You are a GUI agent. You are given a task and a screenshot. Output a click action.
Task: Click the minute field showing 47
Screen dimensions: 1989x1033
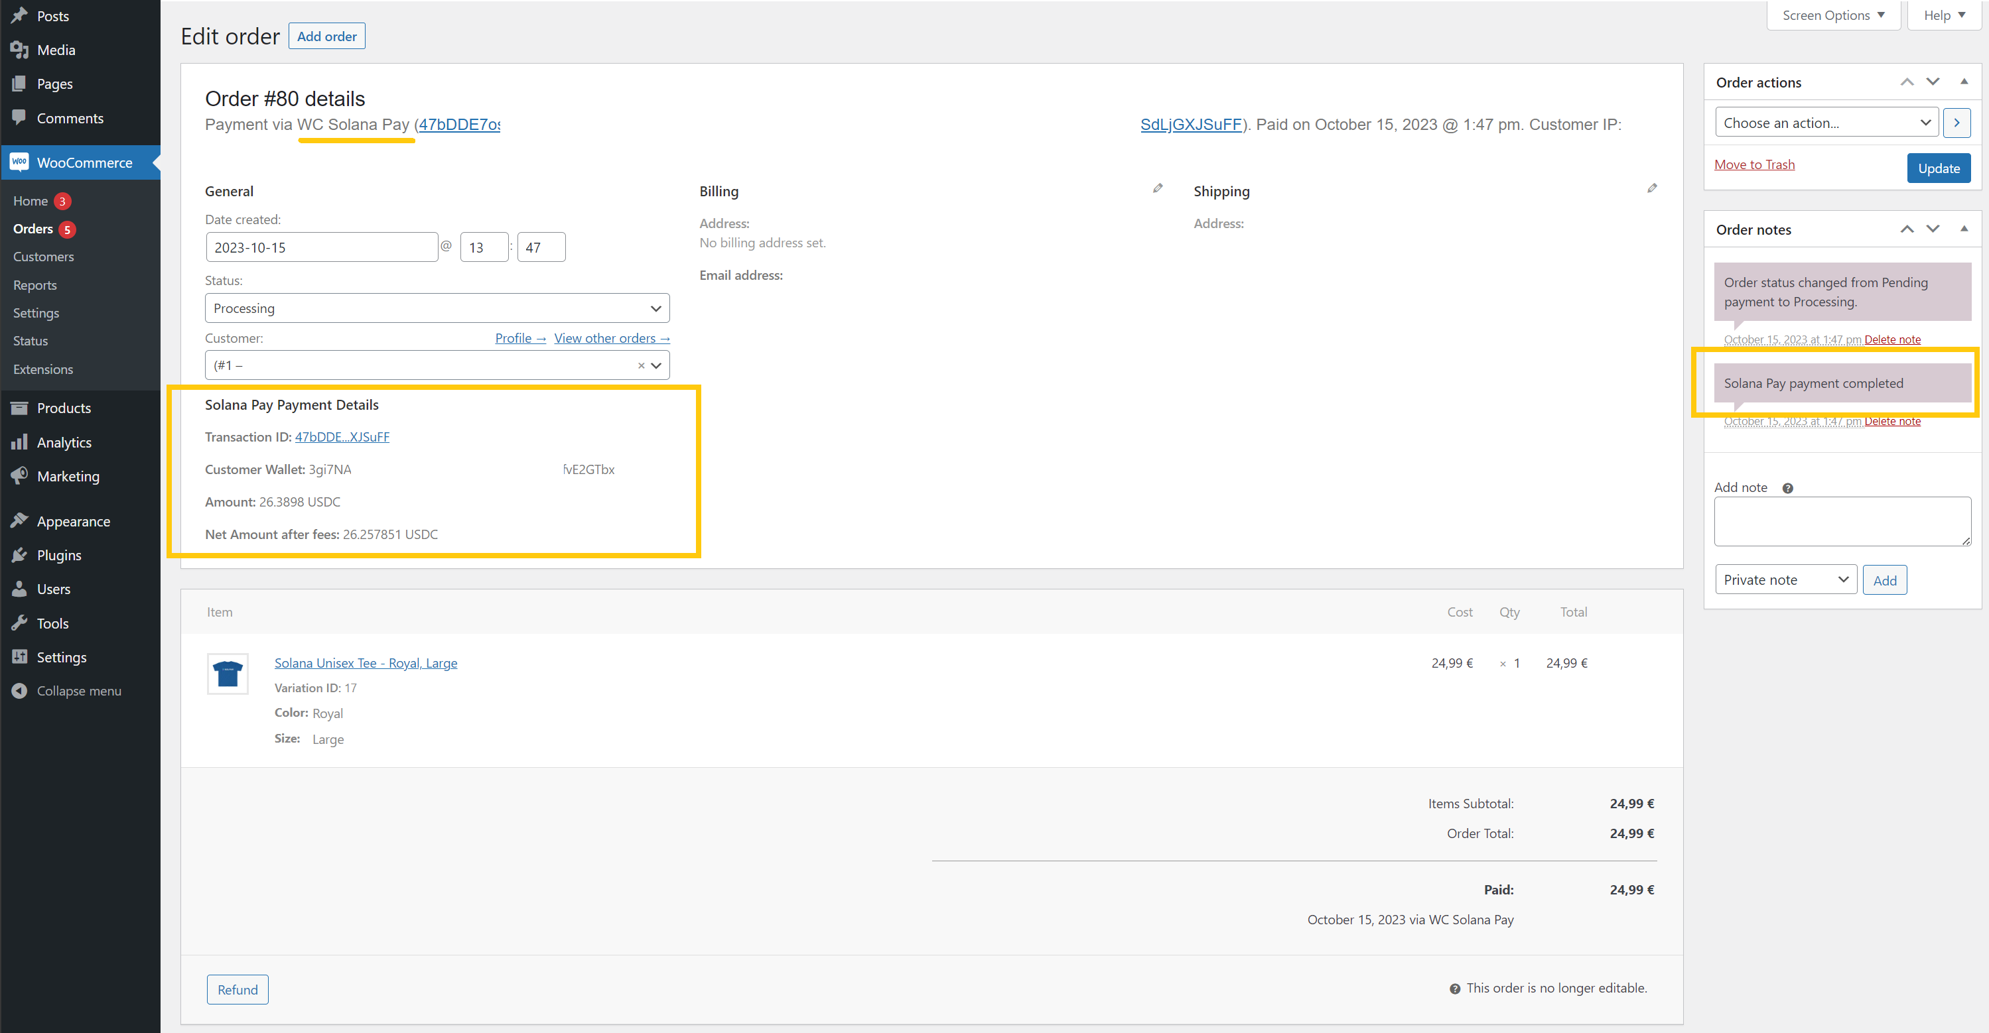coord(541,248)
